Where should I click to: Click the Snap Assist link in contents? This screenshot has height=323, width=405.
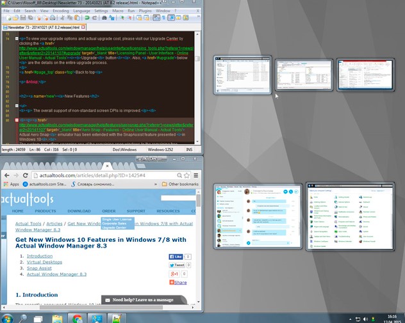(39, 268)
